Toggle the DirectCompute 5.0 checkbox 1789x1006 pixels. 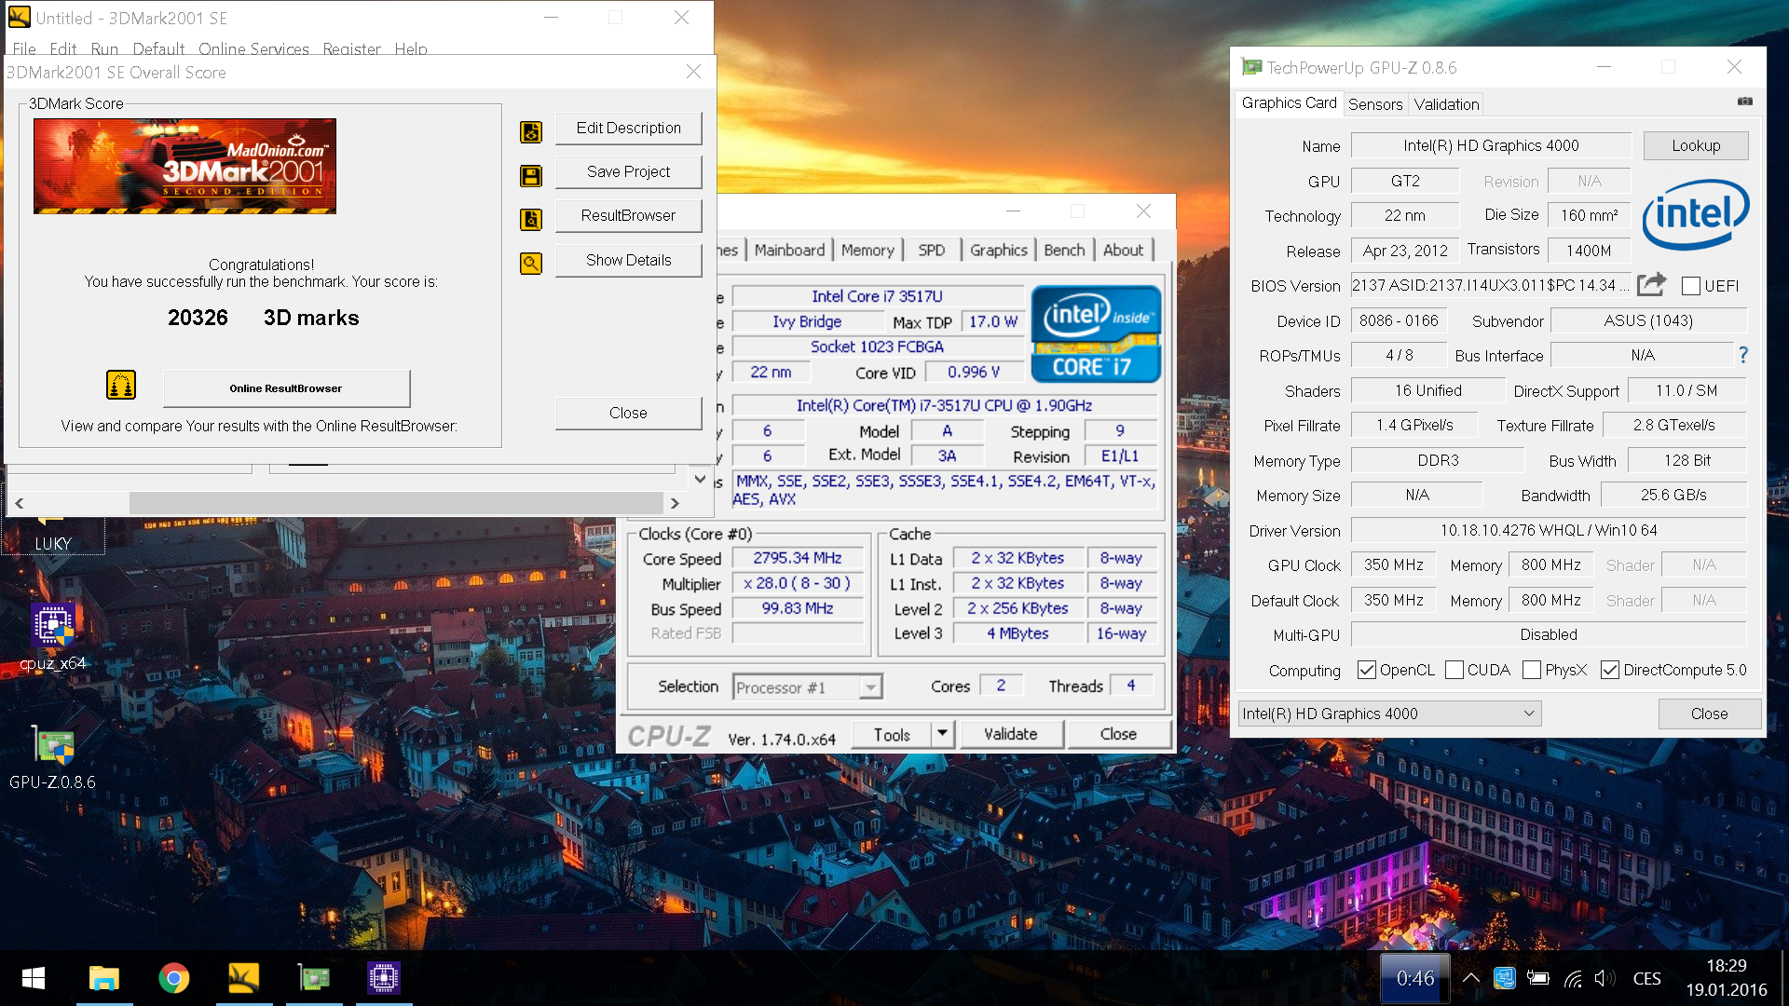pos(1610,670)
